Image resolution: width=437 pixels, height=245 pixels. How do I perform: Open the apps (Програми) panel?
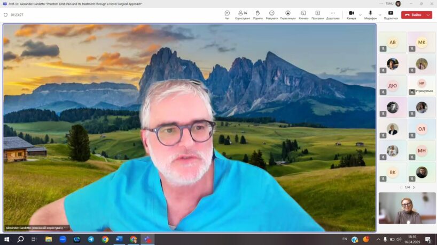pyautogui.click(x=318, y=14)
